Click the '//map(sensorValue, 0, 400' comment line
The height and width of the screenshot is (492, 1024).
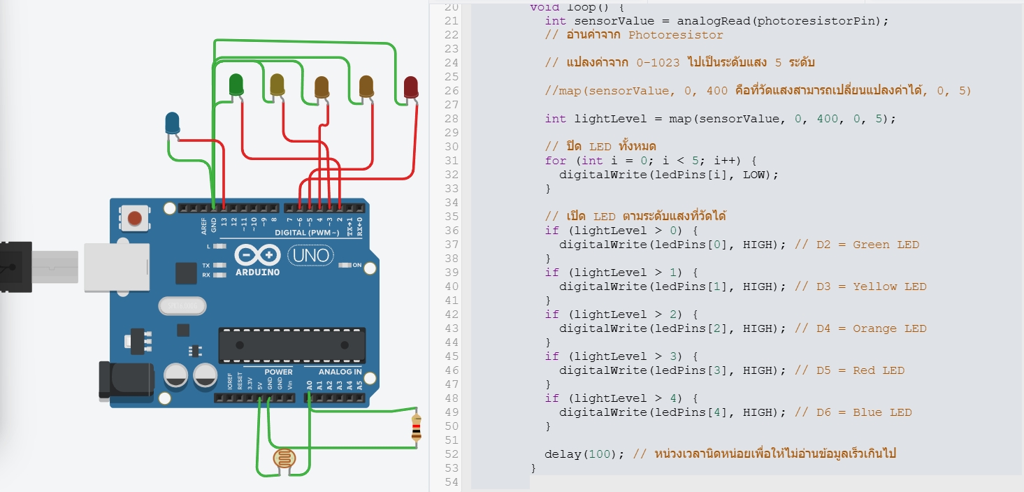[x=758, y=91]
